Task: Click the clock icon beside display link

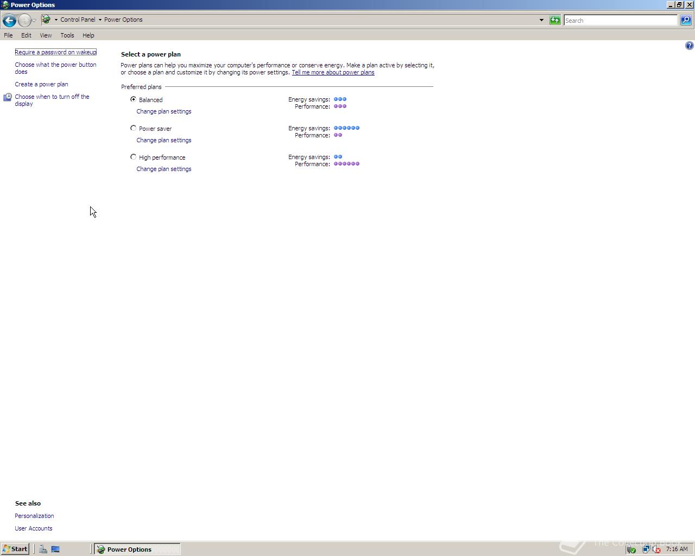Action: (8, 97)
